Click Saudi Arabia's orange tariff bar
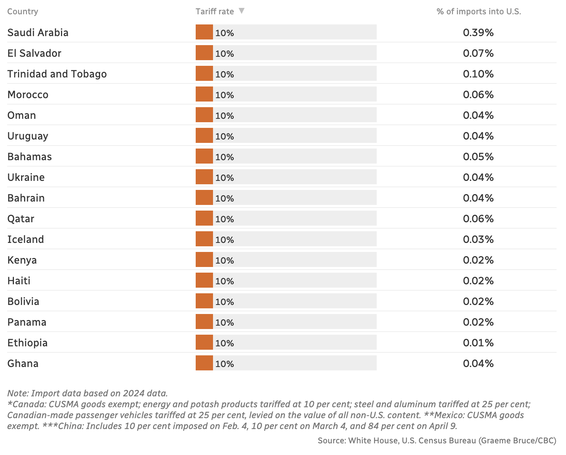Image resolution: width=566 pixels, height=455 pixels. point(204,32)
